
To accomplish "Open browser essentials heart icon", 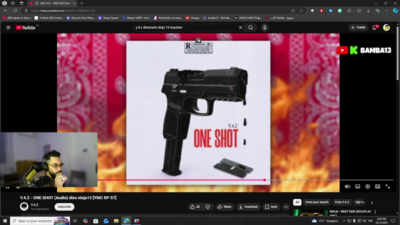I will click(x=377, y=11).
